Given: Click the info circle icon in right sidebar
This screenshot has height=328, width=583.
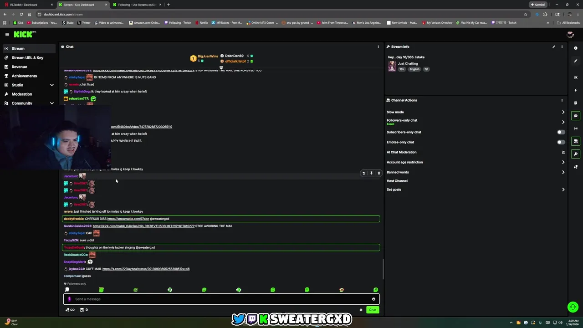Looking at the screenshot, I should pyautogui.click(x=576, y=48).
